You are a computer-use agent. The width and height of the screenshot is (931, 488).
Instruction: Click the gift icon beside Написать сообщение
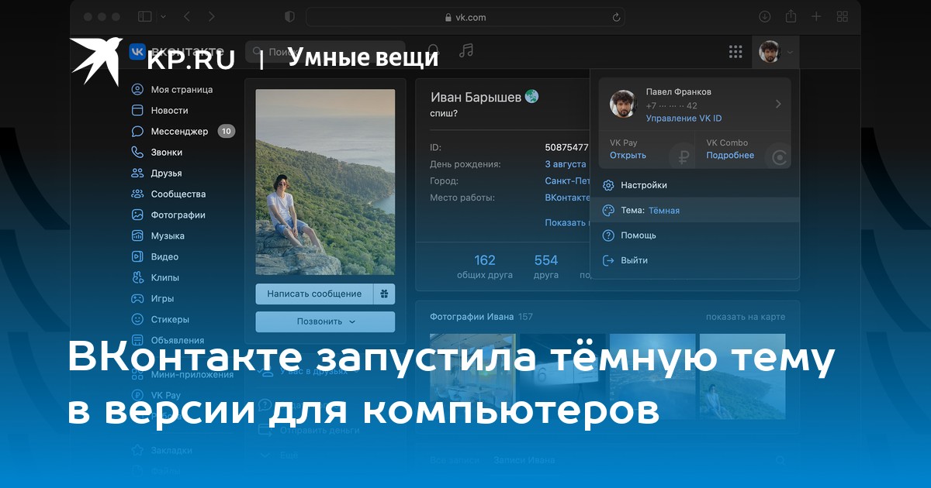click(384, 294)
